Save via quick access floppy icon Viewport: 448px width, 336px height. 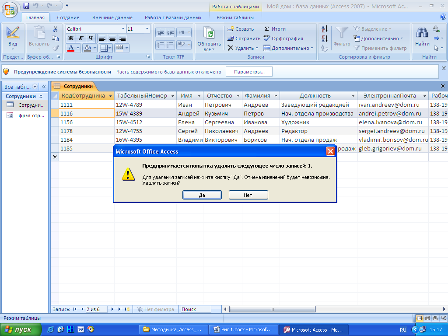click(x=26, y=5)
